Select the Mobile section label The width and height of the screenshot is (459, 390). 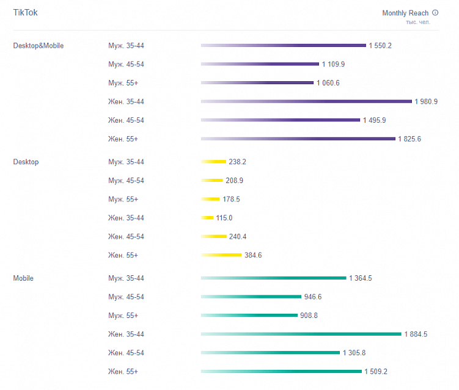point(23,278)
